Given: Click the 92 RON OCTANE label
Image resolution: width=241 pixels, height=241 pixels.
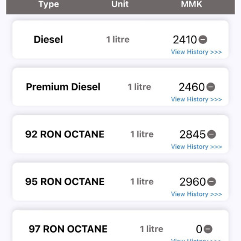Looking at the screenshot, I should coord(64,134).
